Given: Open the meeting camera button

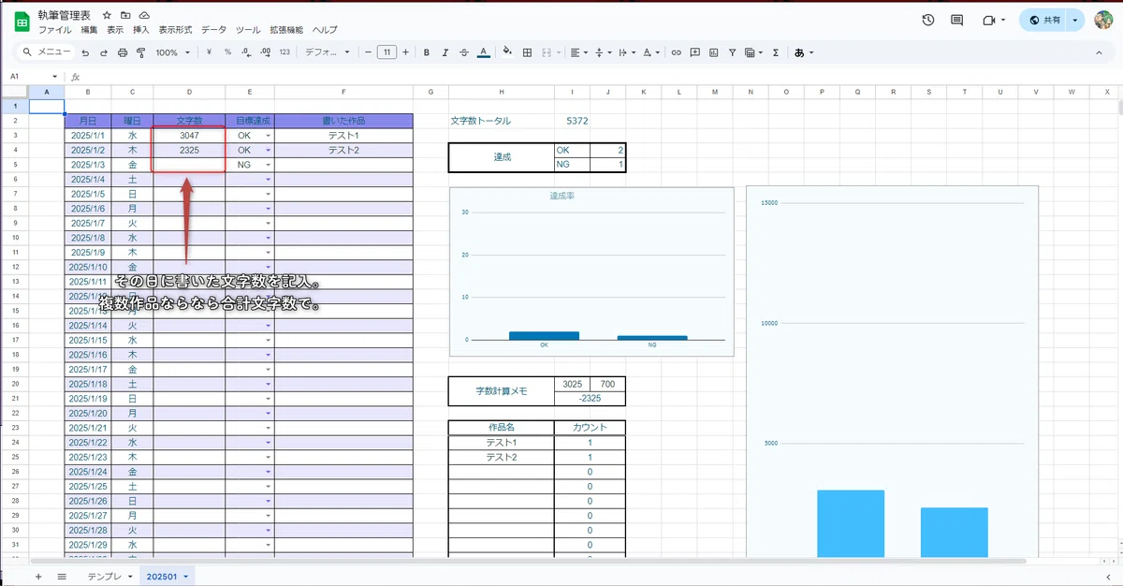Looking at the screenshot, I should pyautogui.click(x=993, y=20).
